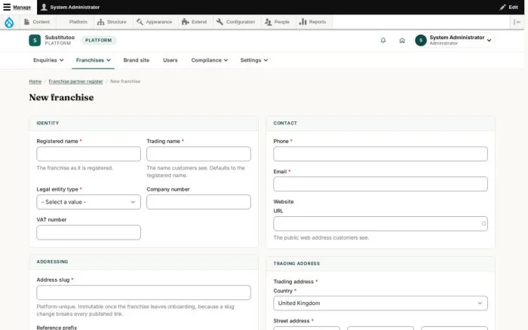Image resolution: width=528 pixels, height=330 pixels.
Task: Click the notifications bell icon
Action: pos(383,41)
